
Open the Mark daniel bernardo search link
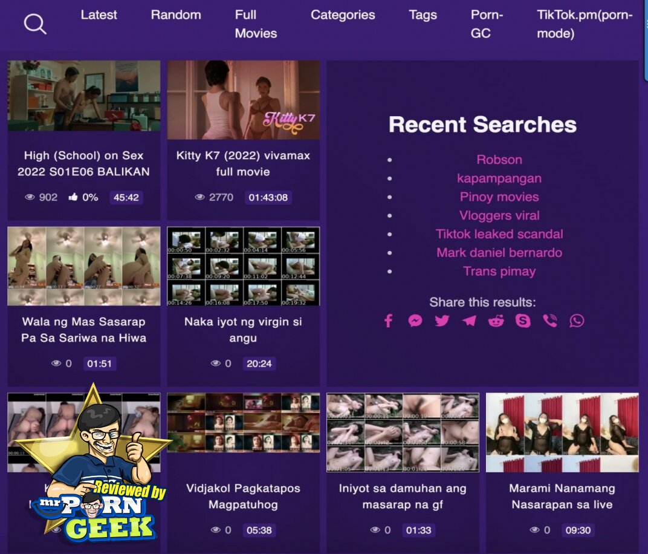pyautogui.click(x=499, y=253)
